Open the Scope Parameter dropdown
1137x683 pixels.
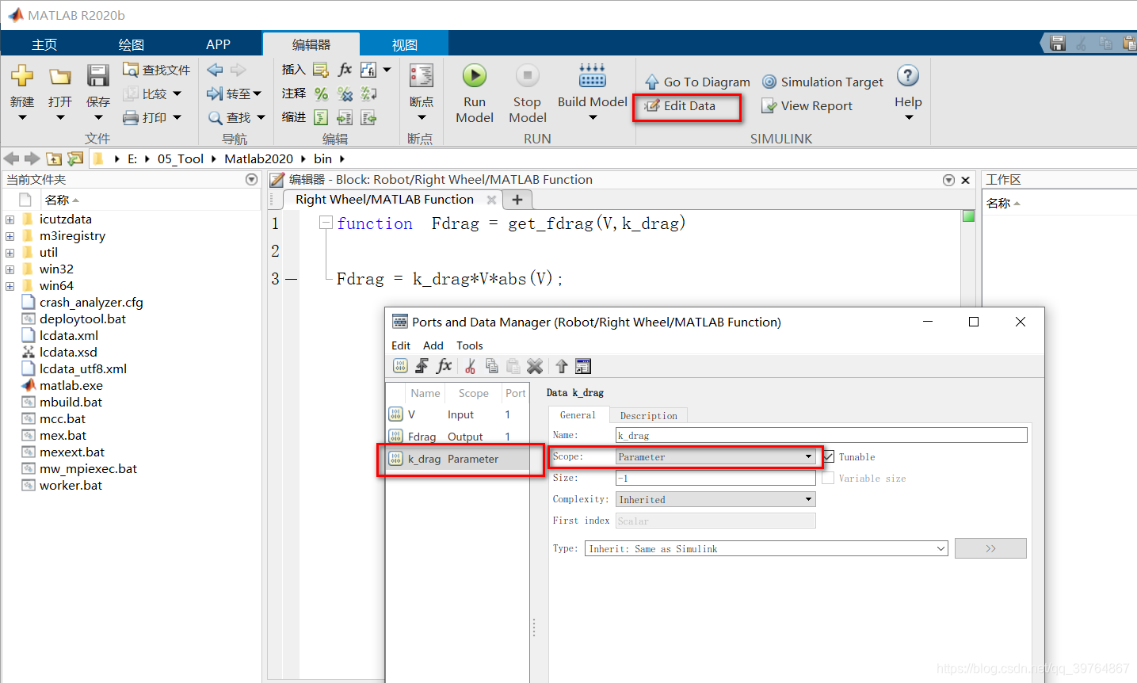[715, 456]
